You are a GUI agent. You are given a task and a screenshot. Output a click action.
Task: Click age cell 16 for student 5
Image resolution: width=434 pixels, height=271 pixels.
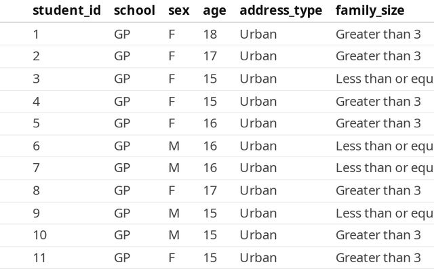(210, 123)
